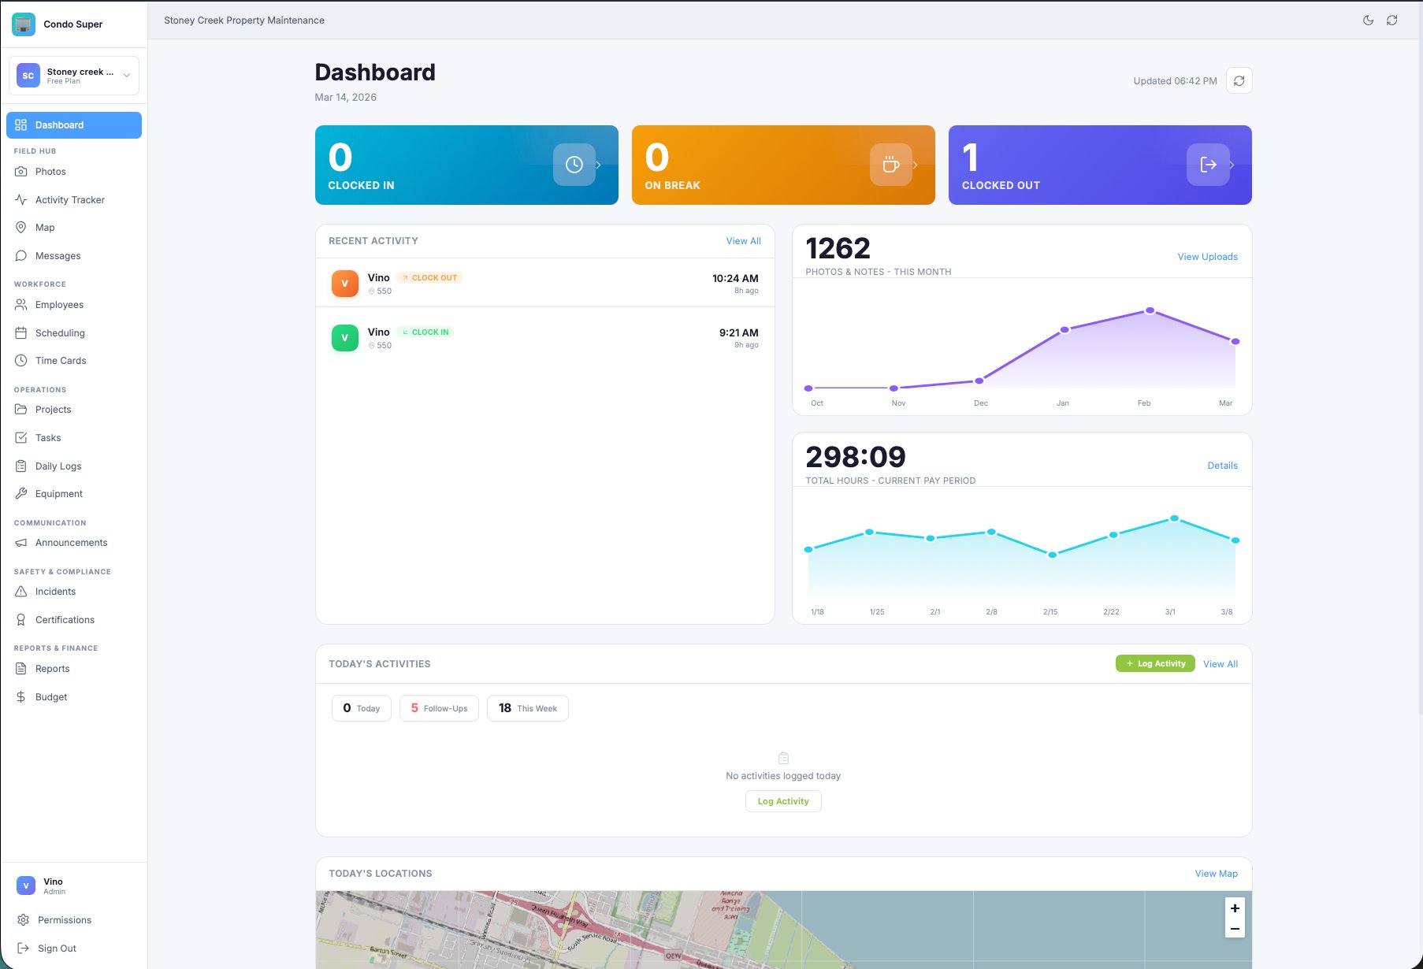This screenshot has width=1423, height=969.
Task: Click Feb data point on photos chart
Action: point(1150,310)
